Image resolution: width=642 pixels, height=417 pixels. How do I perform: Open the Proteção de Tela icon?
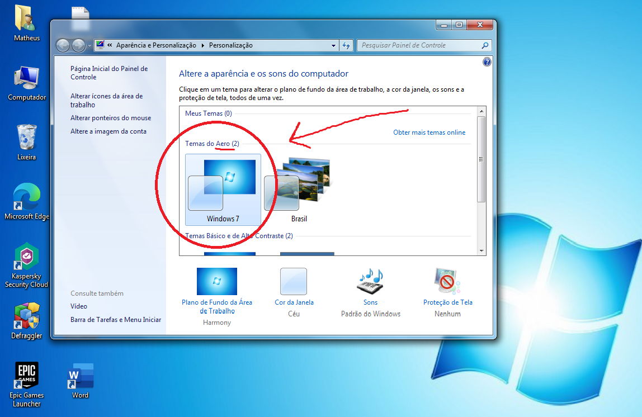click(447, 281)
